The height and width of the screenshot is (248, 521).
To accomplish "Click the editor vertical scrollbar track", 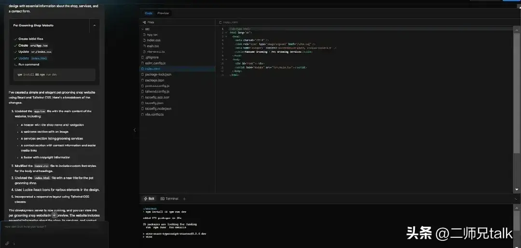I will point(516,110).
